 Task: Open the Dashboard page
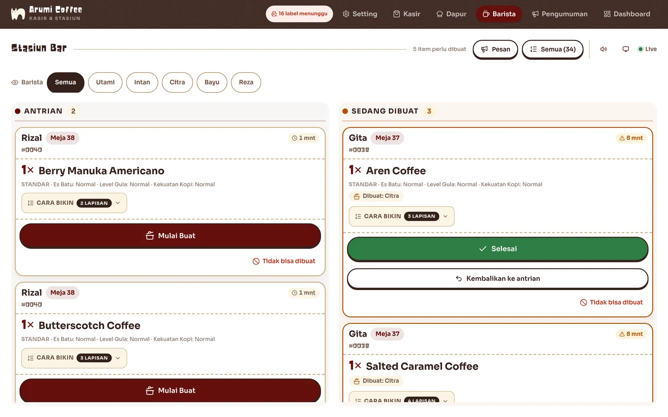point(627,14)
